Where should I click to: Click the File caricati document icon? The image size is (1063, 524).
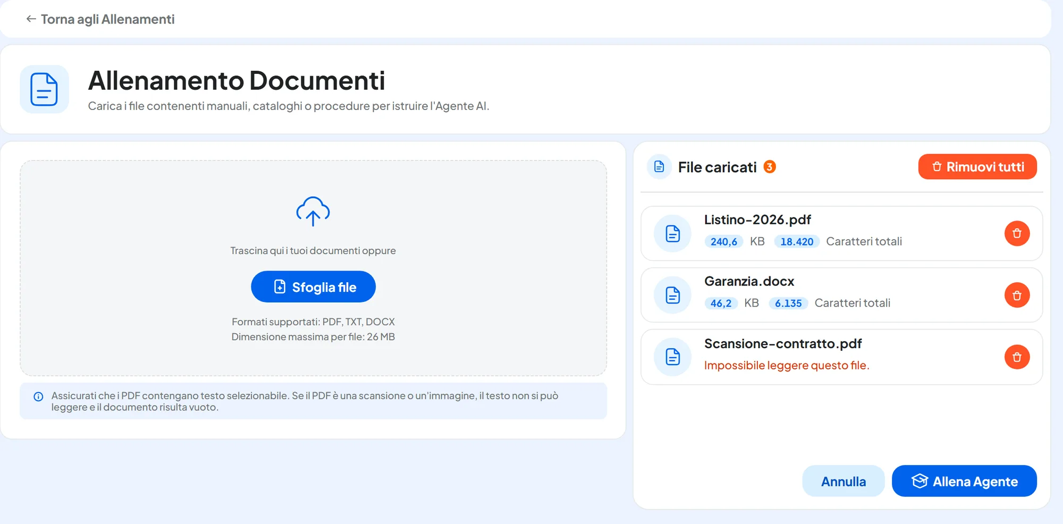(x=659, y=167)
